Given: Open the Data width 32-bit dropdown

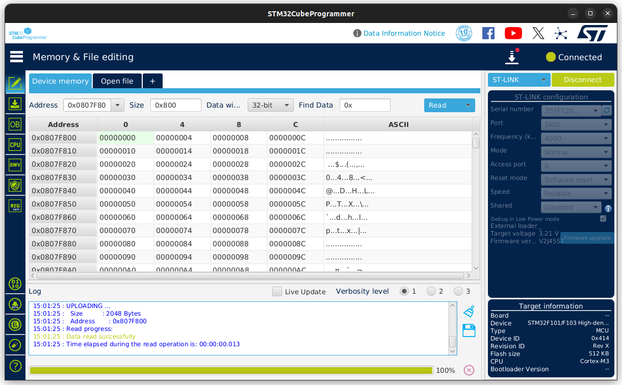Looking at the screenshot, I should coord(271,105).
